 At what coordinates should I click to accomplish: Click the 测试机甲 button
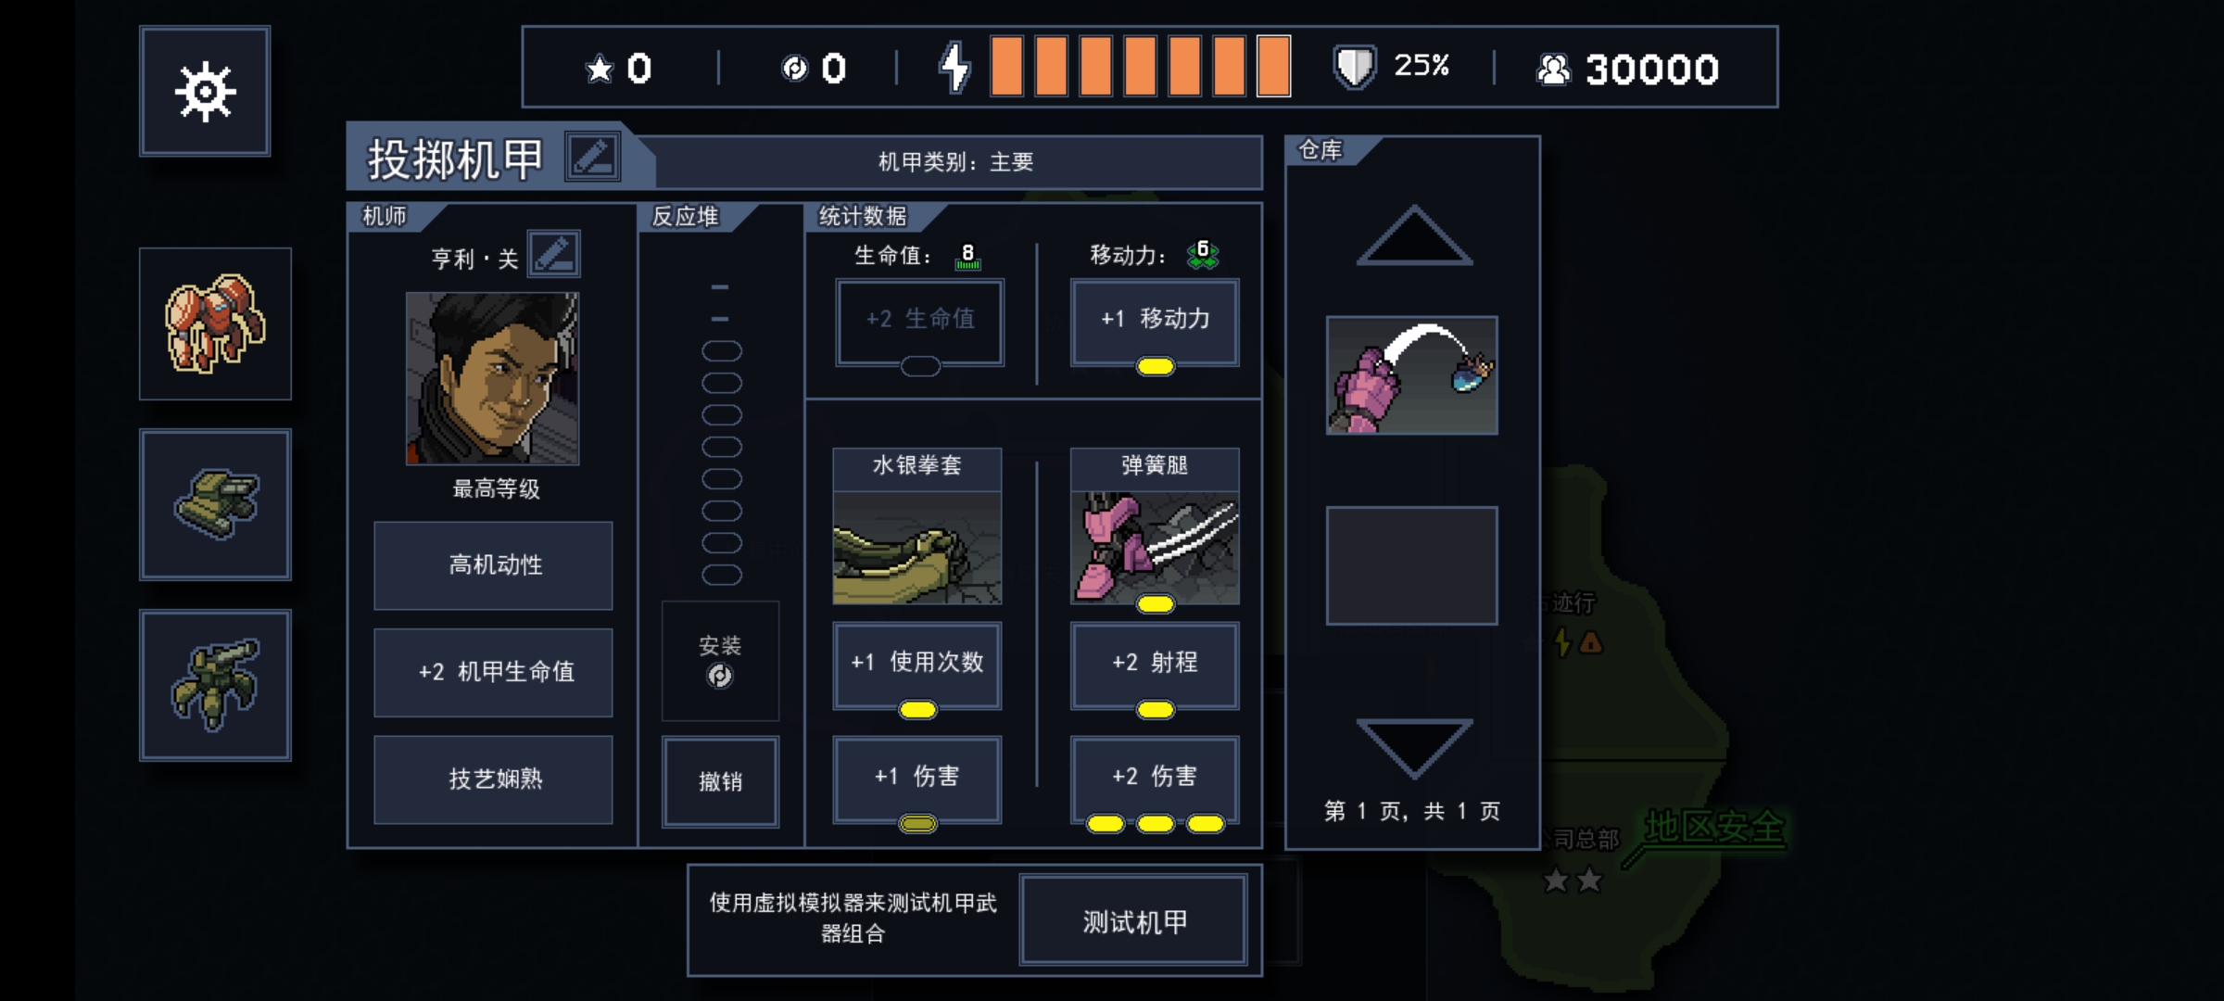(1133, 921)
